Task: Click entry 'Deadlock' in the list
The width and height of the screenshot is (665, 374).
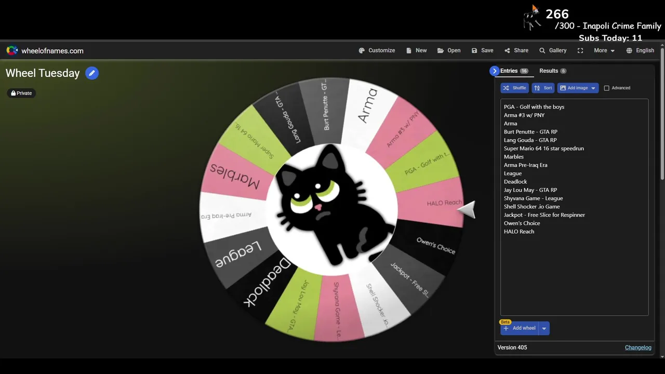Action: pyautogui.click(x=515, y=182)
